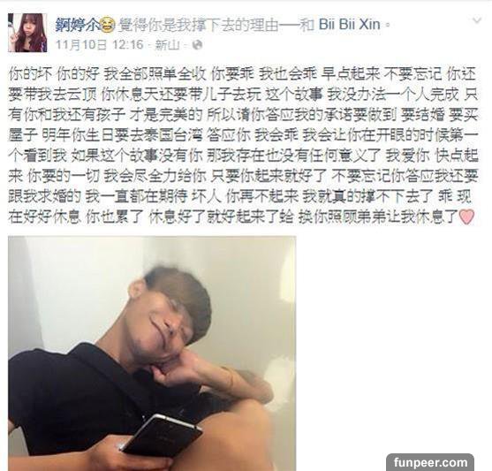
Task: Open the post timestamp 11月10日 12:16
Action: coord(100,45)
